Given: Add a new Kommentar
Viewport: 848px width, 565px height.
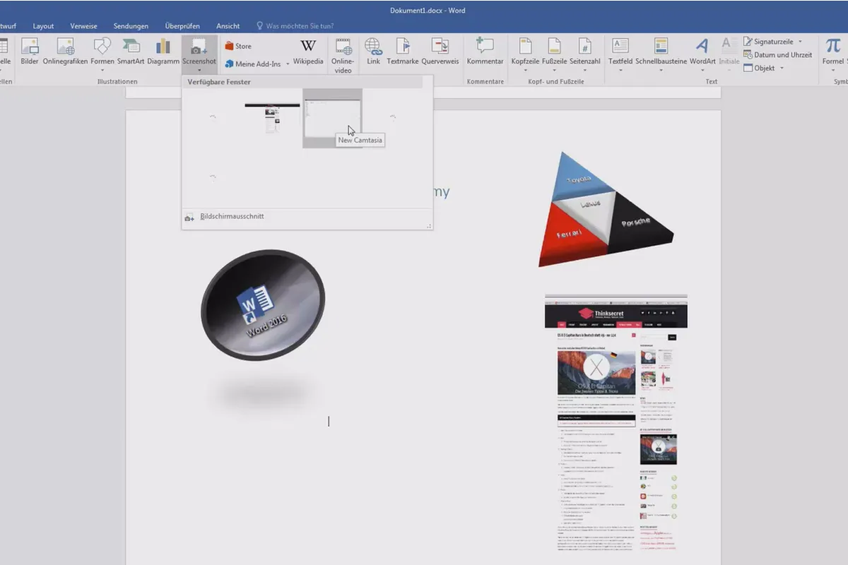Looking at the screenshot, I should click(x=485, y=52).
